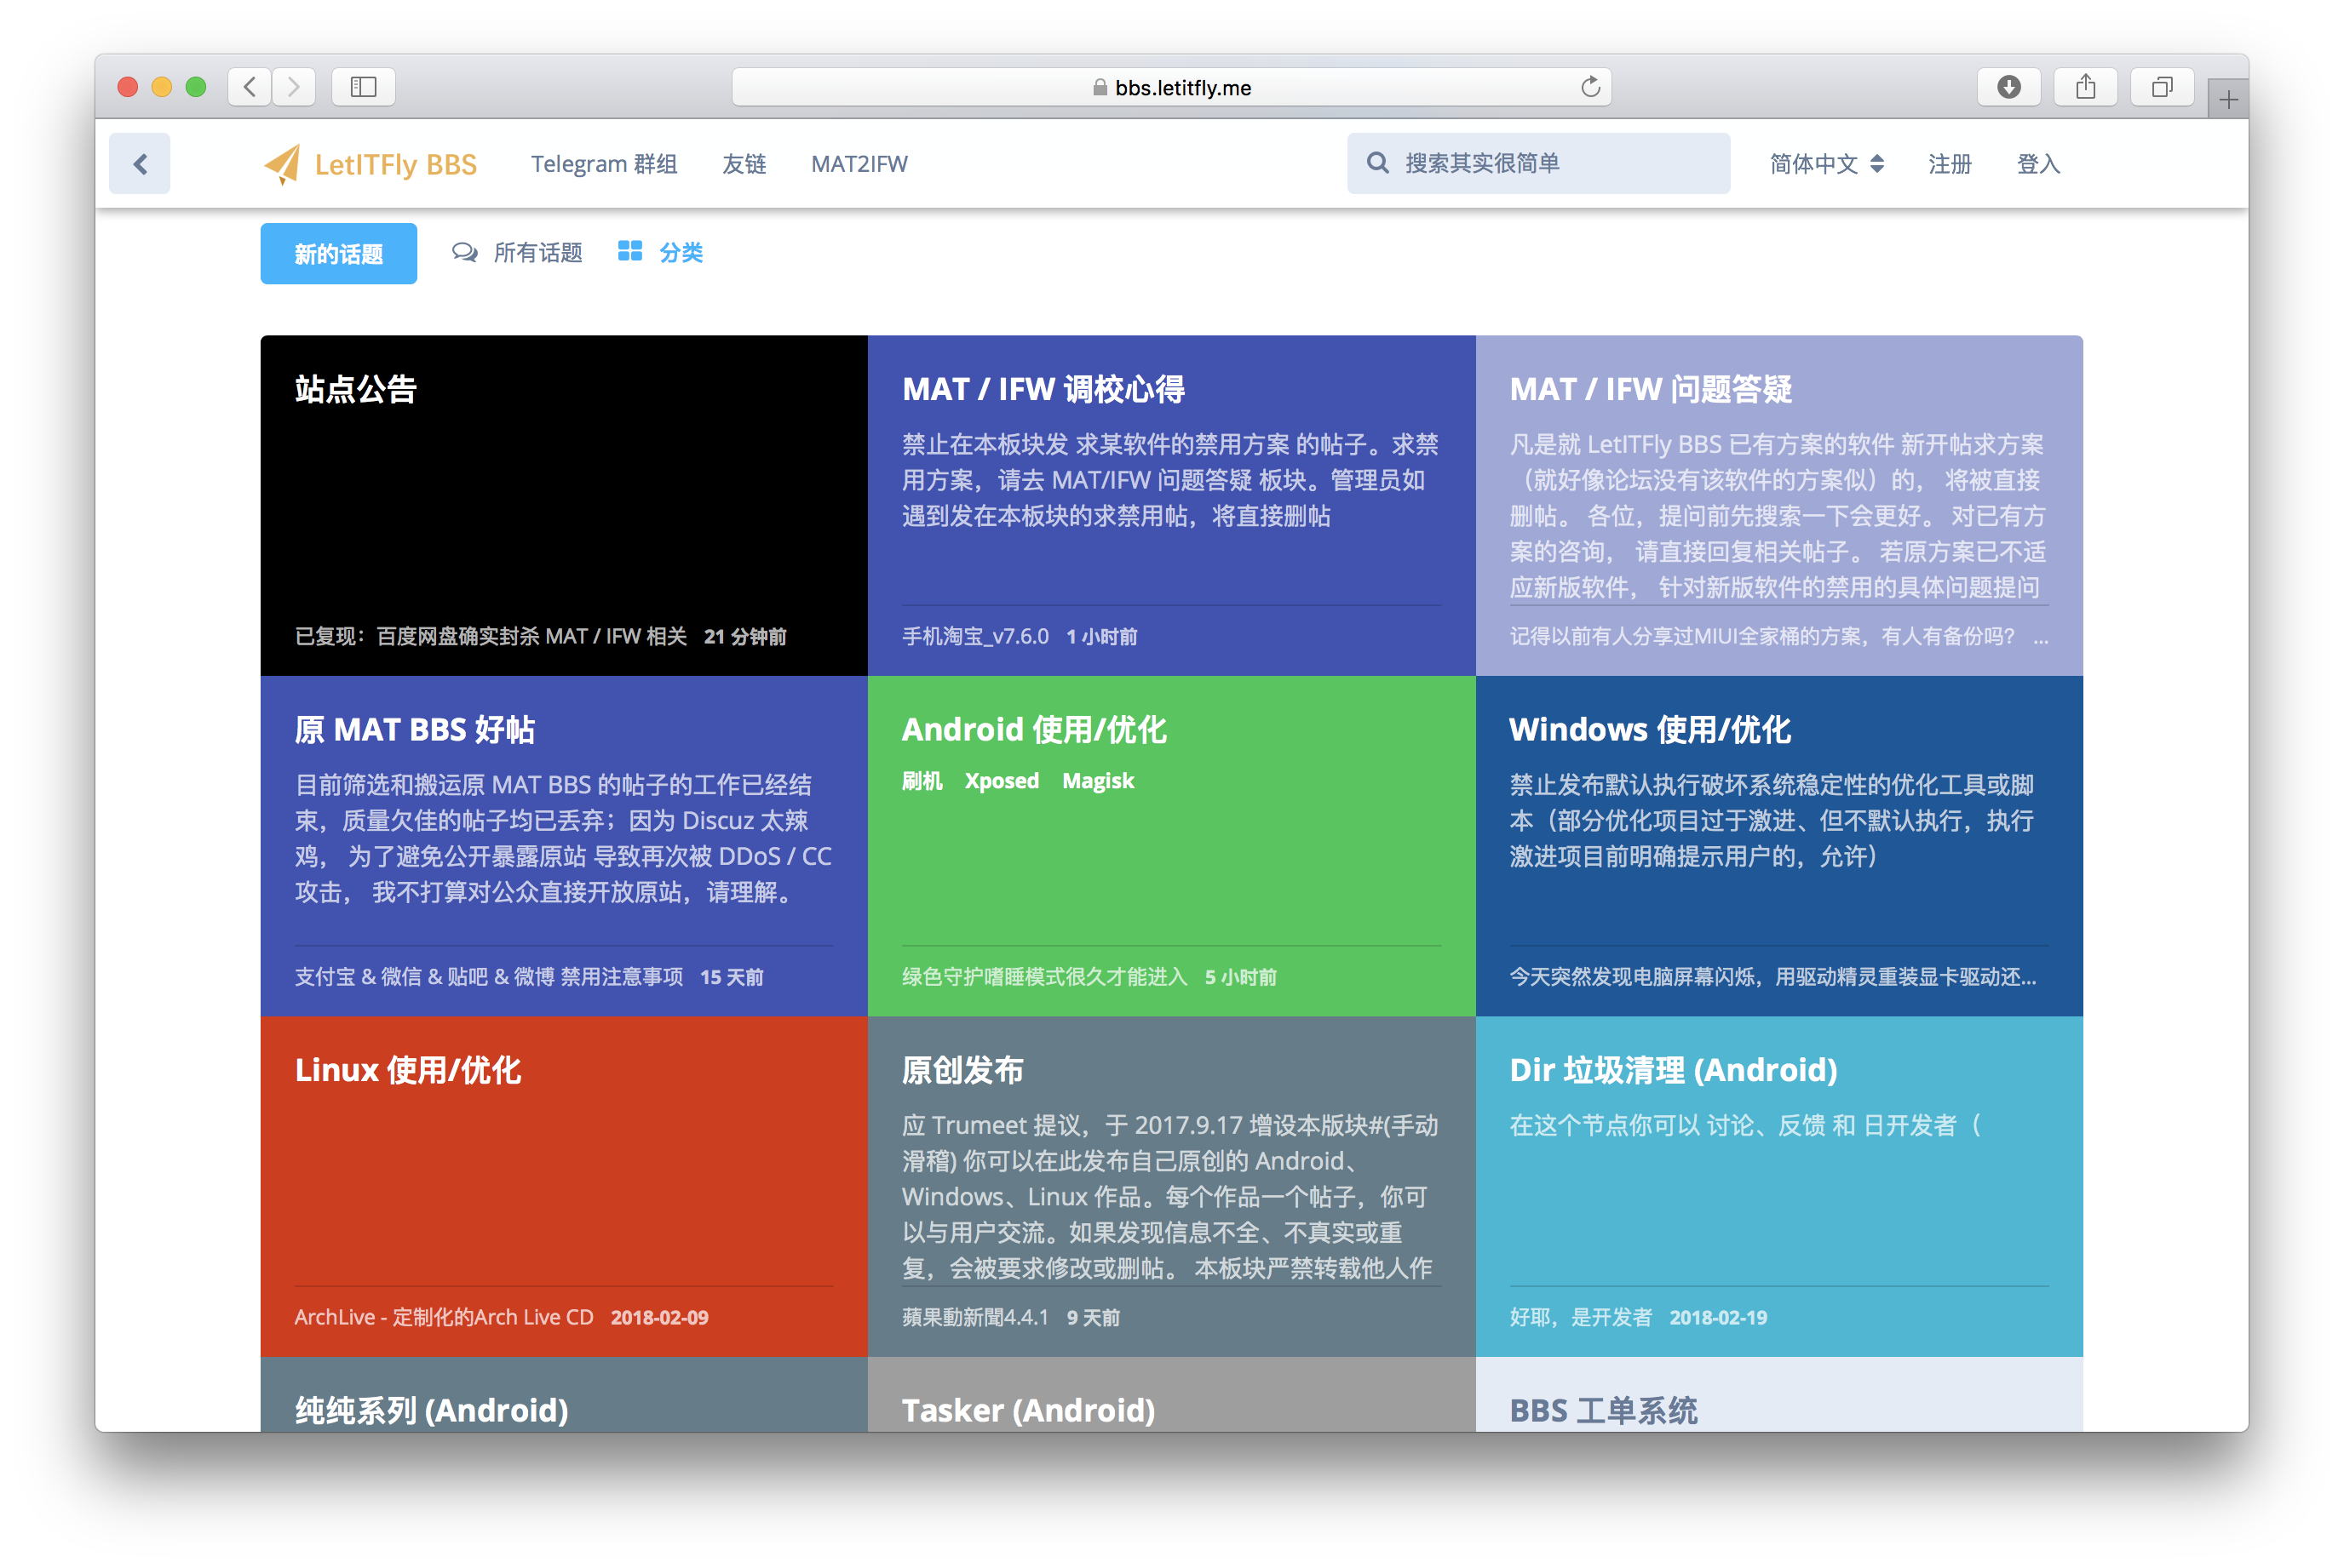The height and width of the screenshot is (1568, 2344).
Task: Open the MAT2IFW menu link
Action: pyautogui.click(x=859, y=164)
